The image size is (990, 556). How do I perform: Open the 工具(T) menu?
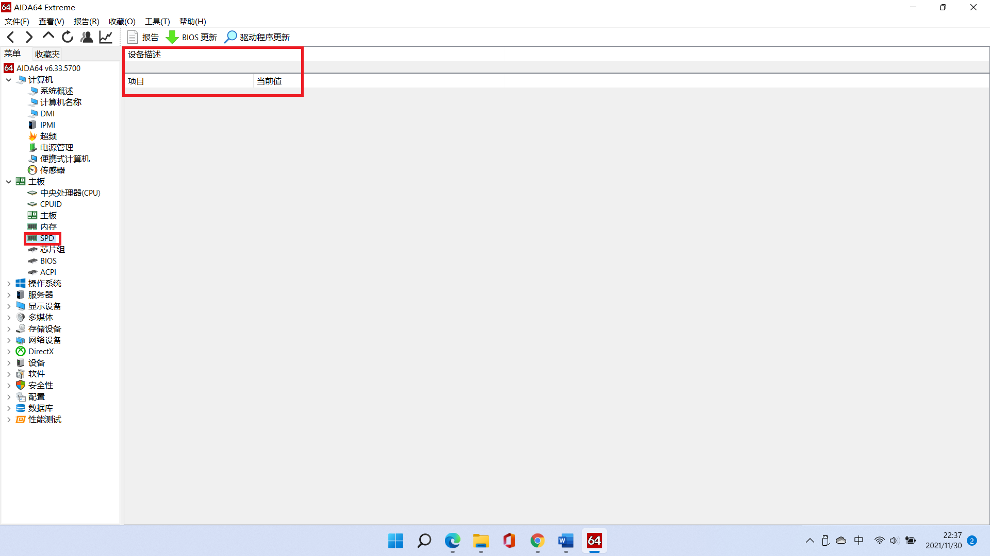(157, 21)
